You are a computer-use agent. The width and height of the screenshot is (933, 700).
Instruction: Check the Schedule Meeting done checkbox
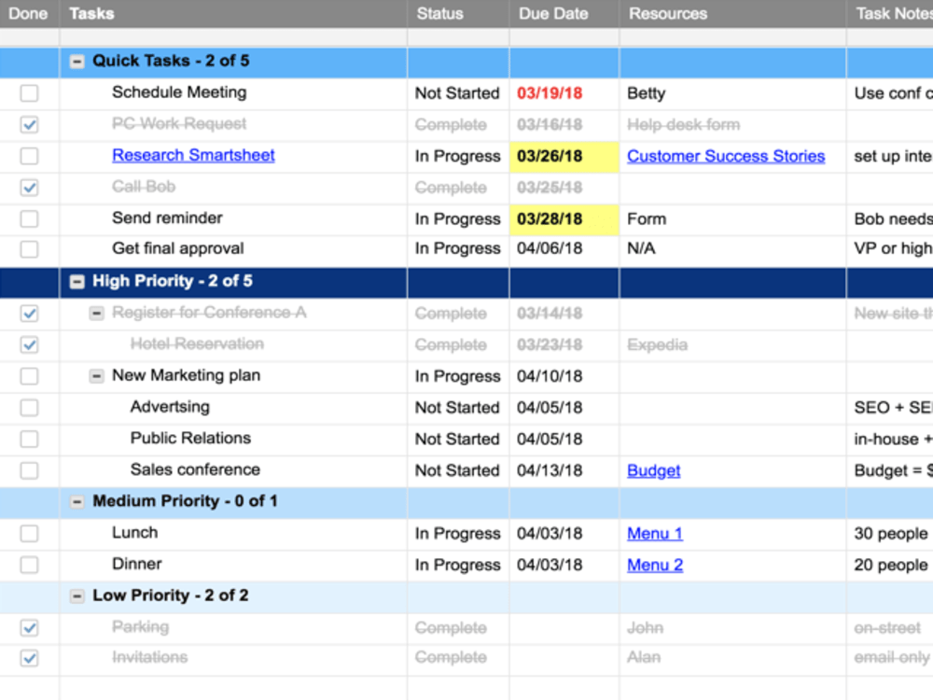pos(29,92)
